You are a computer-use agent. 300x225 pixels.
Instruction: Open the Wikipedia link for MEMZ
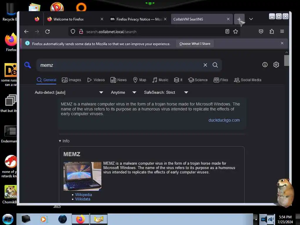point(83,195)
